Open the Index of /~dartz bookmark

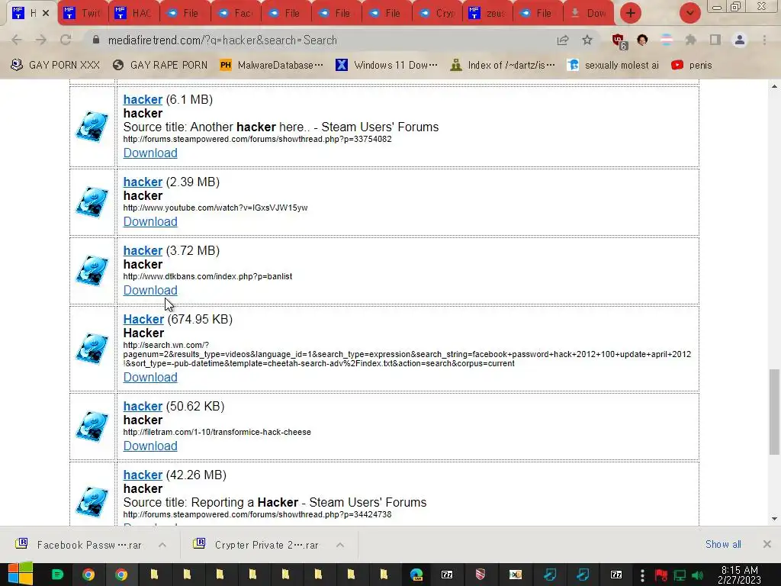(x=502, y=65)
